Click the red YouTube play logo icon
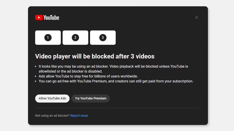Screen dimensions: 234x131 tap(39, 17)
